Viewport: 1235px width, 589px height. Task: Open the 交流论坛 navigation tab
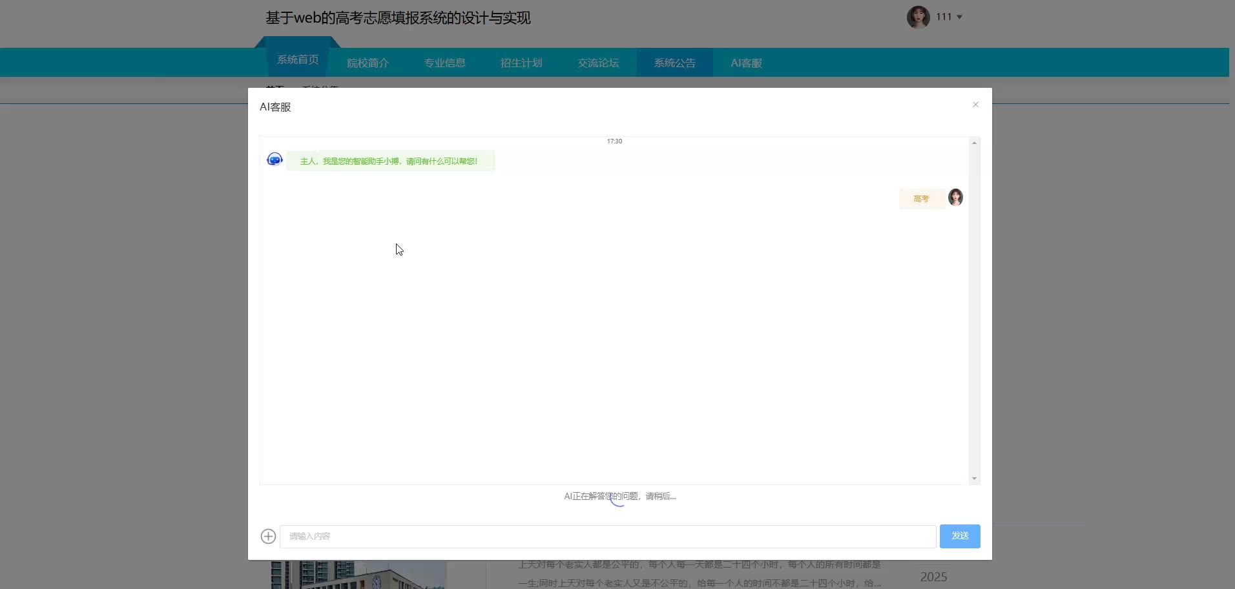coord(598,63)
